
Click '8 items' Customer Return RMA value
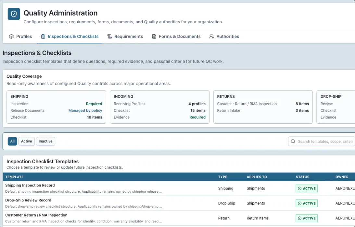(x=302, y=104)
